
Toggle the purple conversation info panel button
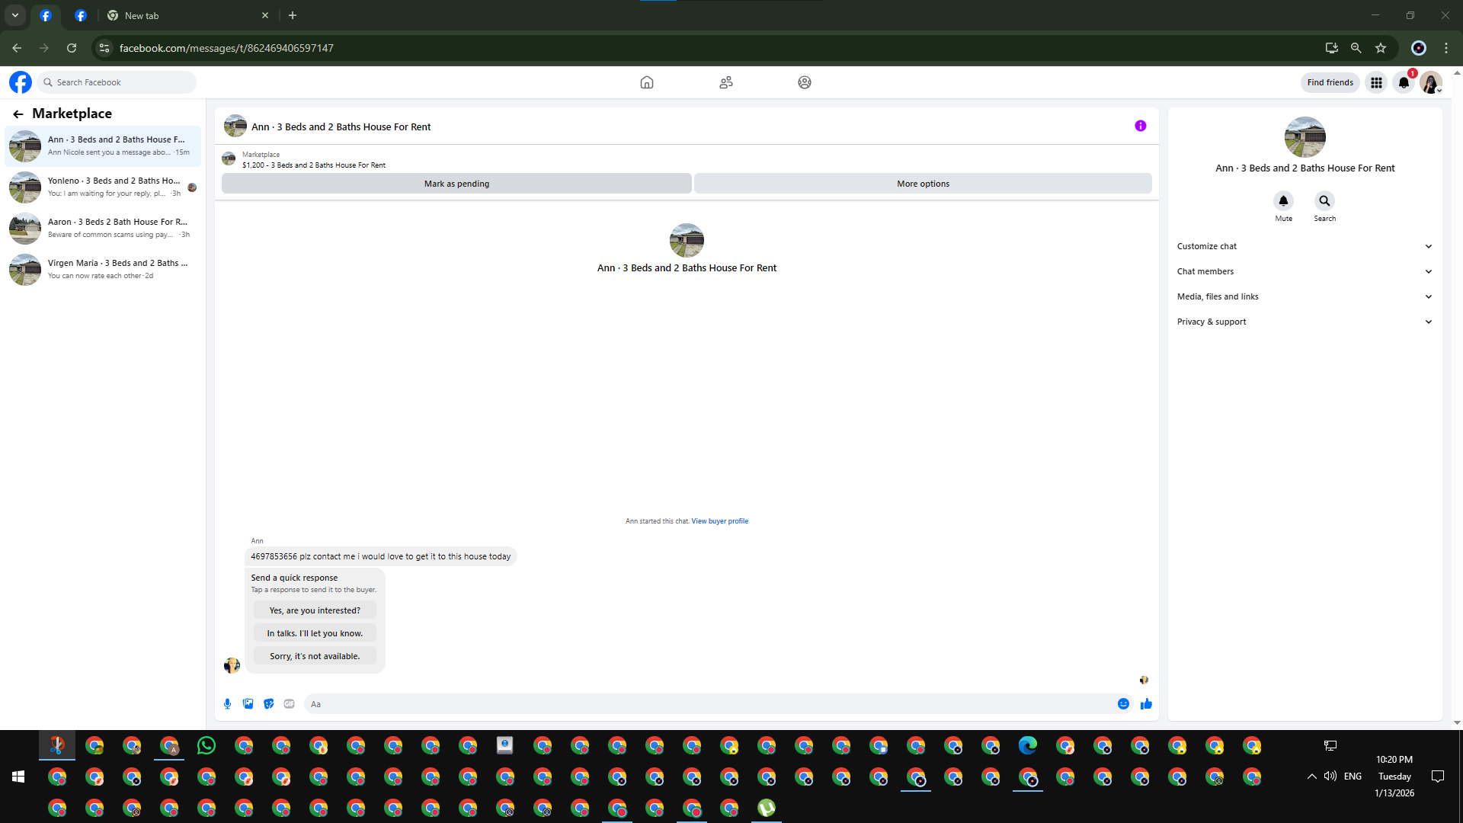(1140, 126)
